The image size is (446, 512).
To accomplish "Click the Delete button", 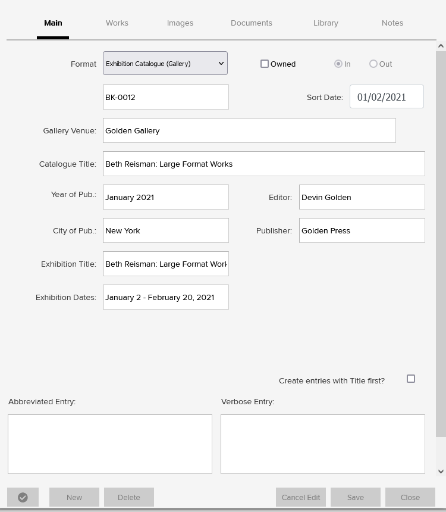I will click(129, 497).
